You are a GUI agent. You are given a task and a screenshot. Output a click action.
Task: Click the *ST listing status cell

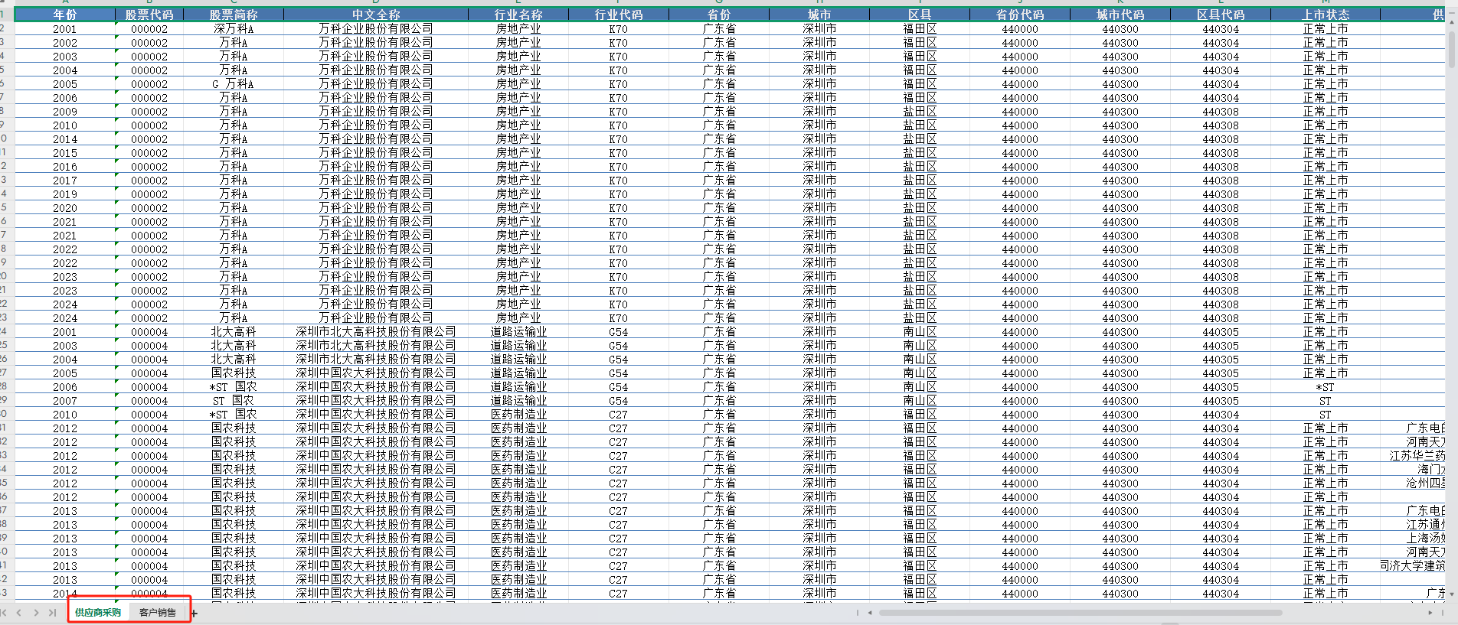(x=1326, y=387)
